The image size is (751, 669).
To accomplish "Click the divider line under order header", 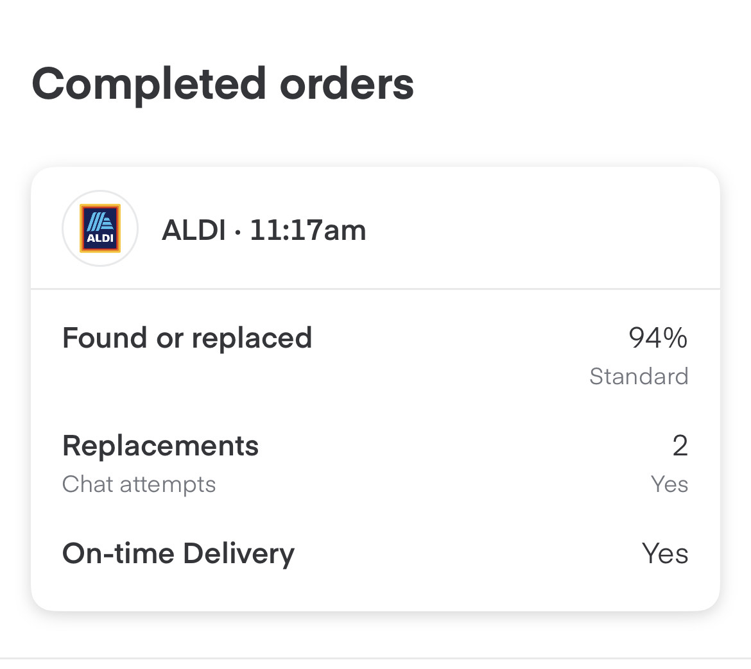I will click(376, 289).
